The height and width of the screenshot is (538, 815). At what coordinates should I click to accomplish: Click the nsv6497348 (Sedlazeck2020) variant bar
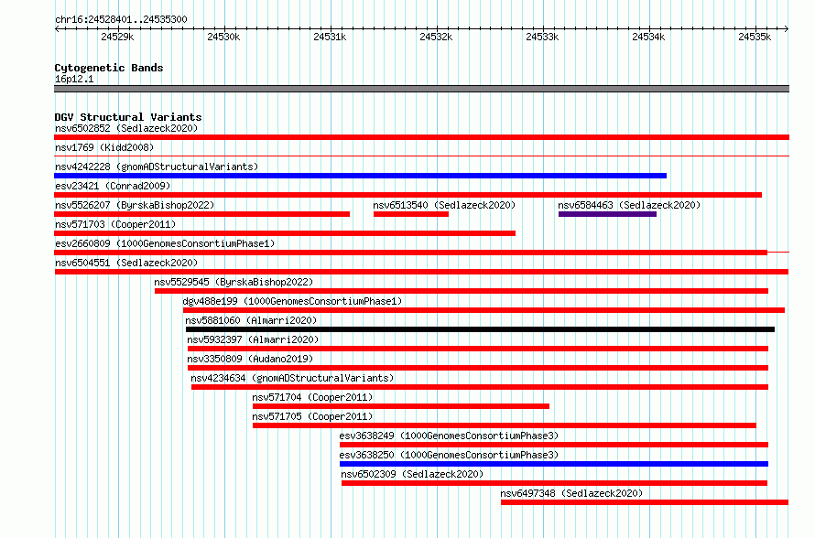(645, 502)
